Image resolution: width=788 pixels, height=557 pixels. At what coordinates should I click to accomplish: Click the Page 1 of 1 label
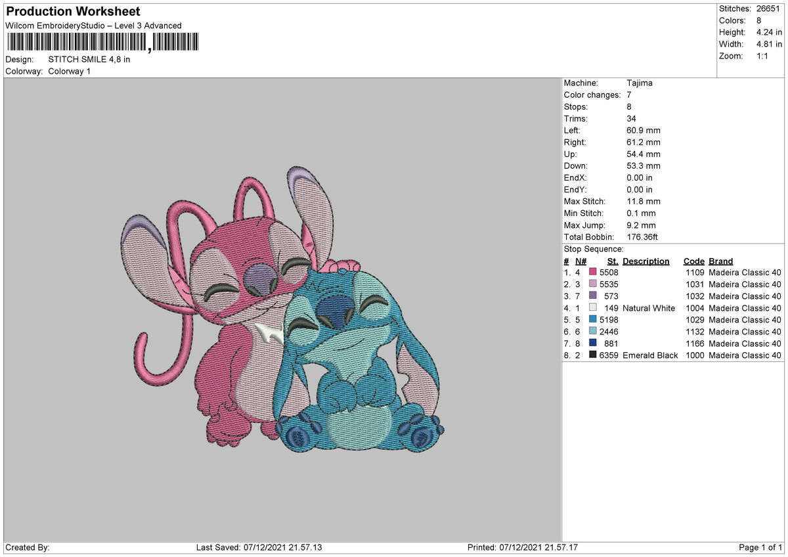pyautogui.click(x=757, y=546)
